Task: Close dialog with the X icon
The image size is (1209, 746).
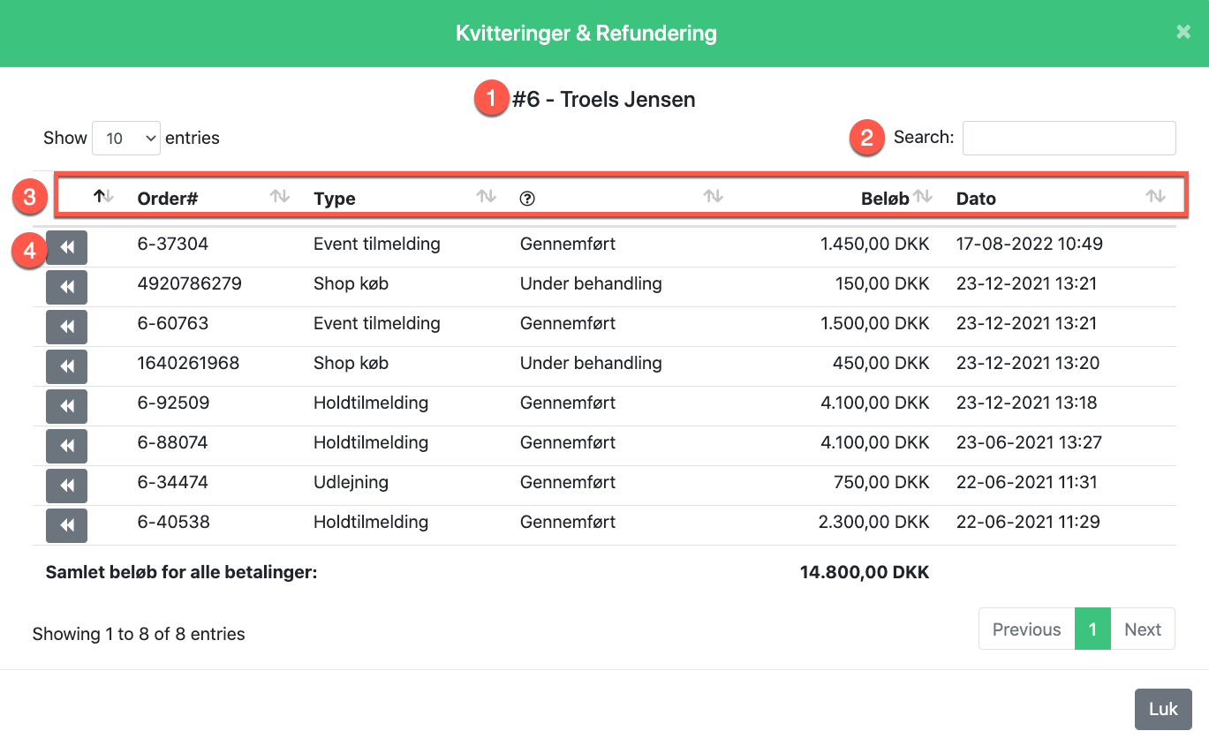Action: pyautogui.click(x=1183, y=33)
